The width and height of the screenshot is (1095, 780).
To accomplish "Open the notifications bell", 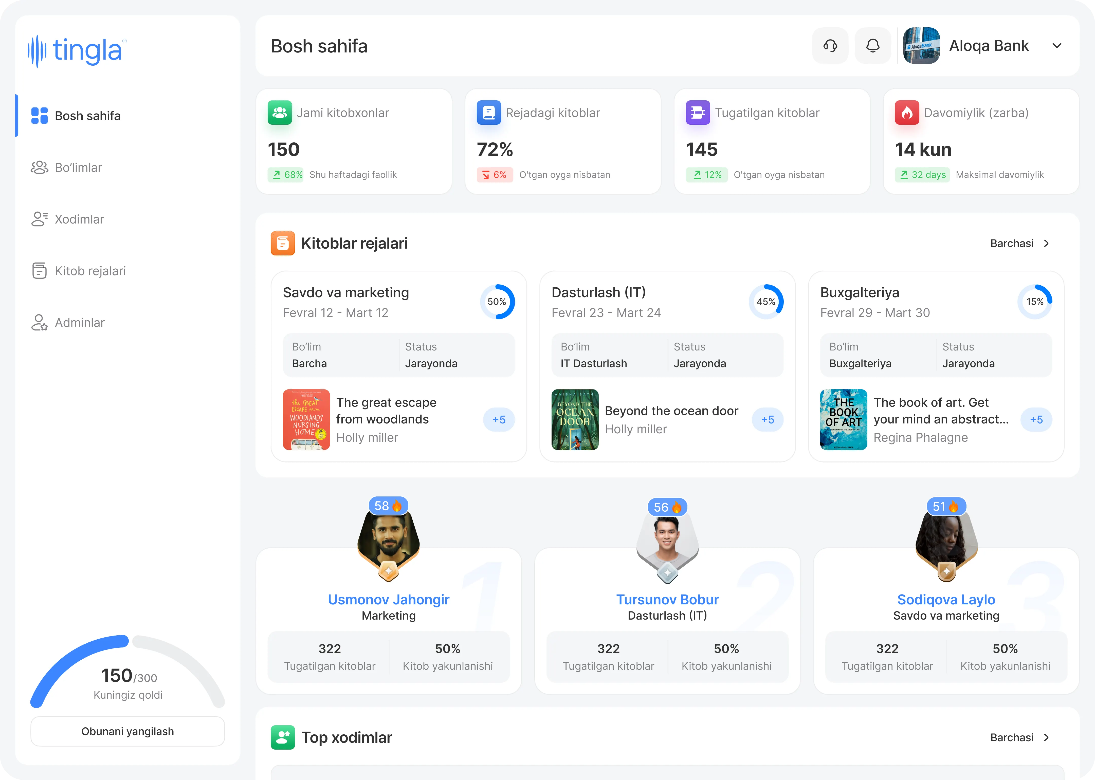I will (x=873, y=46).
